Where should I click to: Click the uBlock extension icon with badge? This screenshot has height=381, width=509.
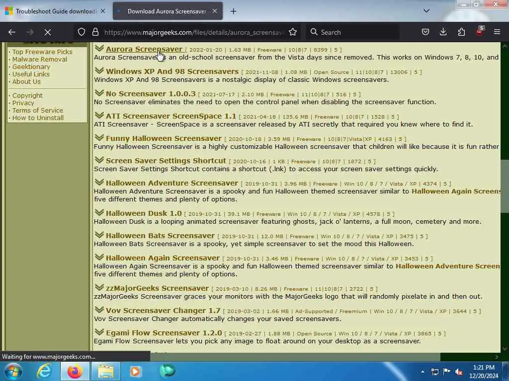(x=480, y=31)
